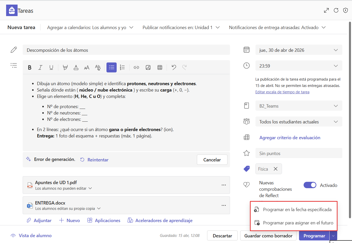Open Aceleradores de aprendizaje
Image resolution: width=352 pixels, height=243 pixels.
[160, 220]
